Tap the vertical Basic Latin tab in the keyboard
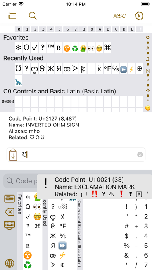Screen dimensions: 152x270 80,234
